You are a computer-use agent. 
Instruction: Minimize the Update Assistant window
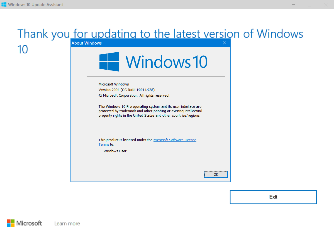(x=293, y=4)
